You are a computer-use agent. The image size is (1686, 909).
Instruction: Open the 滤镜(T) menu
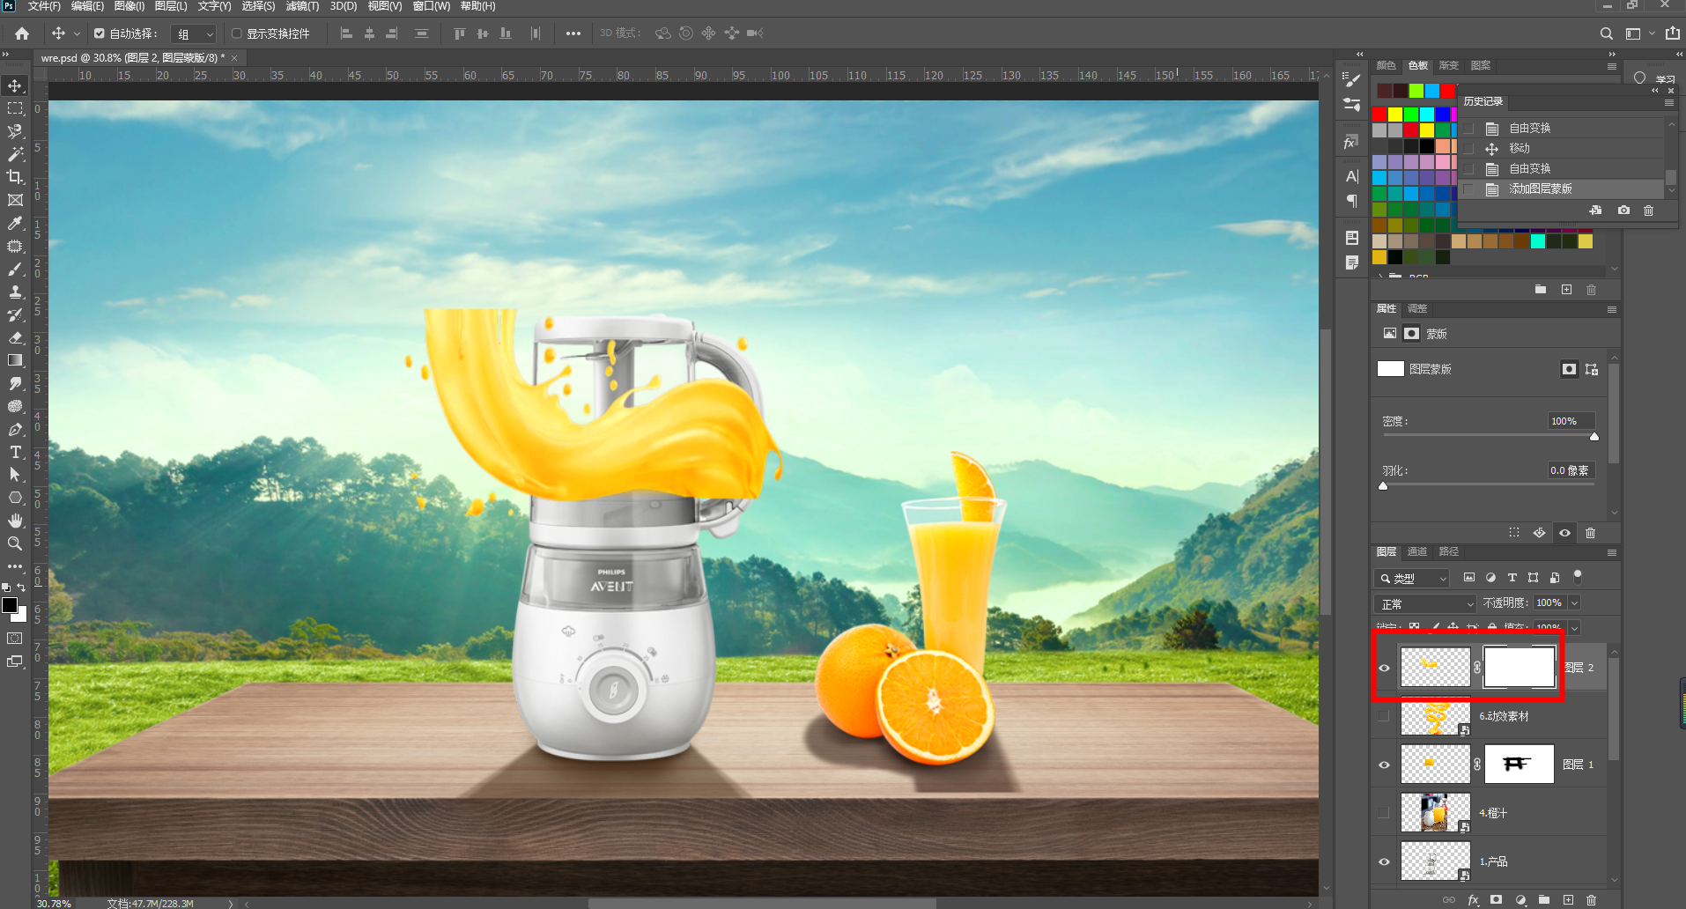tap(302, 6)
